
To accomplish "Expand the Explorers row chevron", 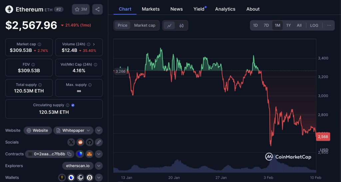I will tap(99, 166).
